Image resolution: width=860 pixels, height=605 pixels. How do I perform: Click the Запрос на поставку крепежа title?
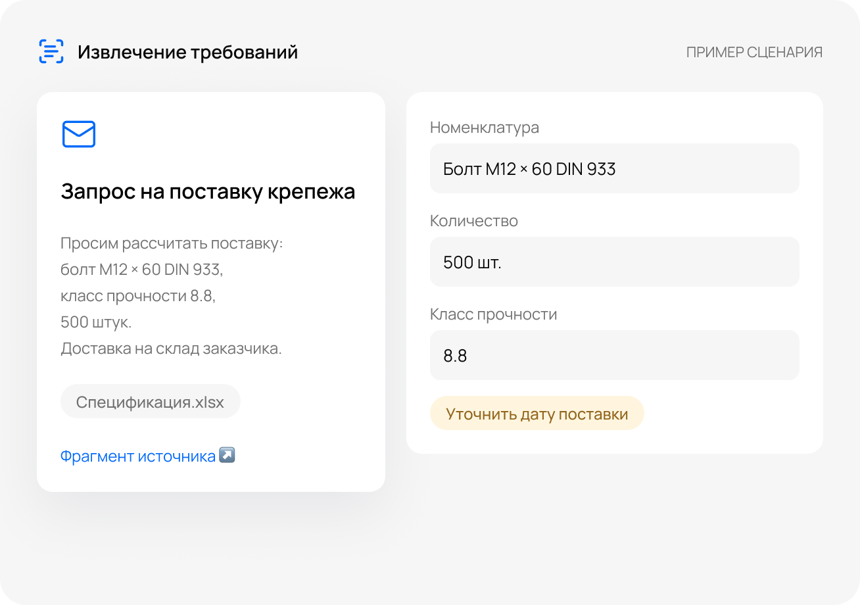pos(208,191)
